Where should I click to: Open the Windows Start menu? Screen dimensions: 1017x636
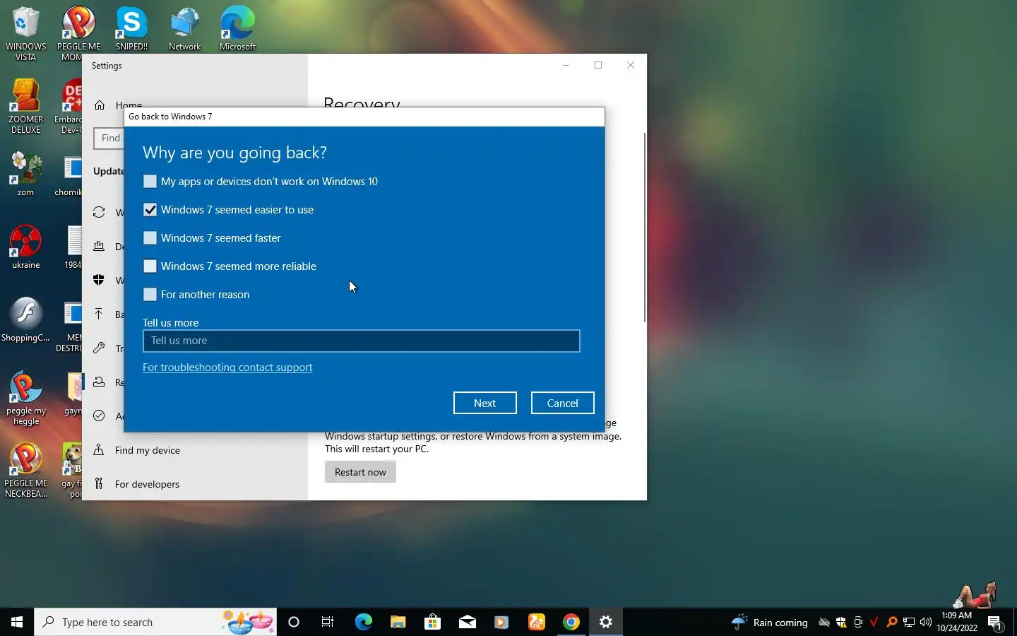[17, 622]
